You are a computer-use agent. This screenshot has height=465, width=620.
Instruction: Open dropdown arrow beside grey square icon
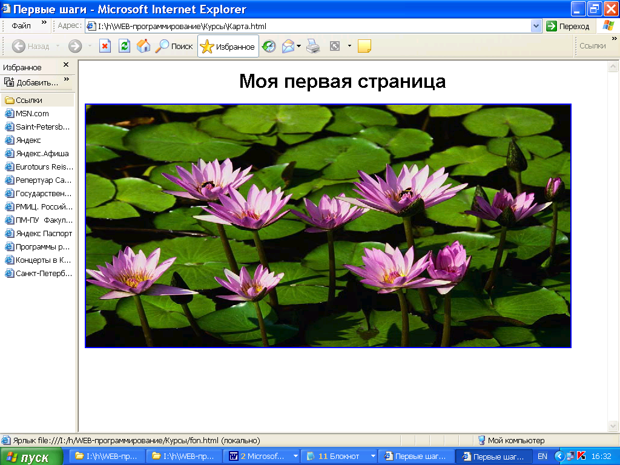[349, 46]
